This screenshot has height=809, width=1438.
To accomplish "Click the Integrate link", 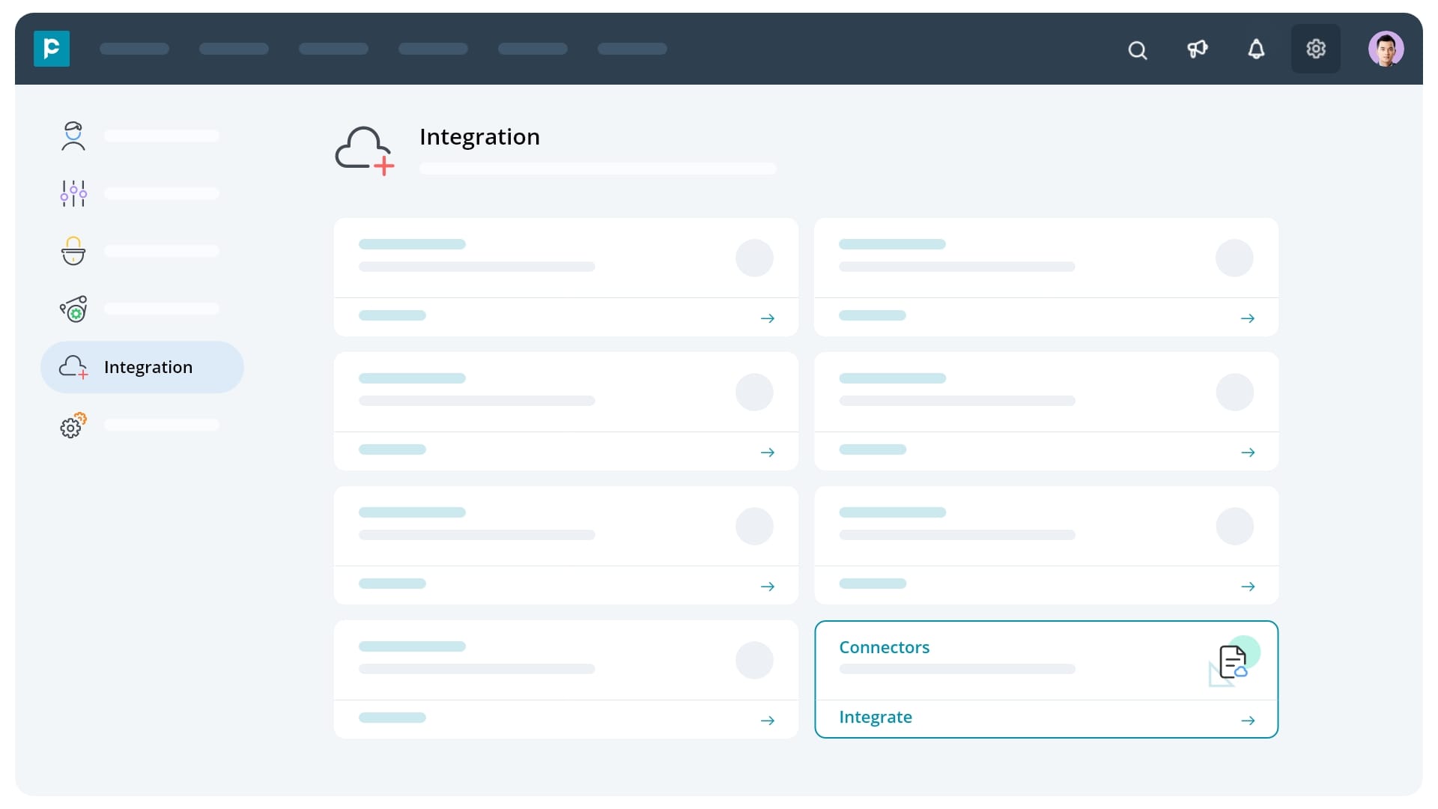I will [x=876, y=717].
